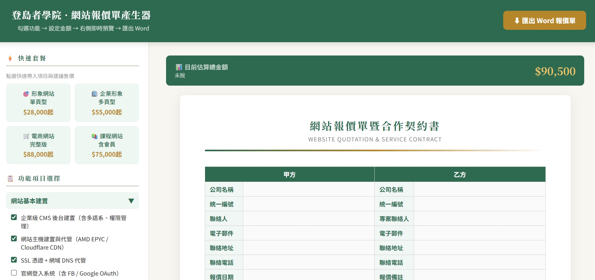This screenshot has height=280, width=595.
Task: Uncheck 網站主機建置與代管 checkbox
Action: click(14, 238)
